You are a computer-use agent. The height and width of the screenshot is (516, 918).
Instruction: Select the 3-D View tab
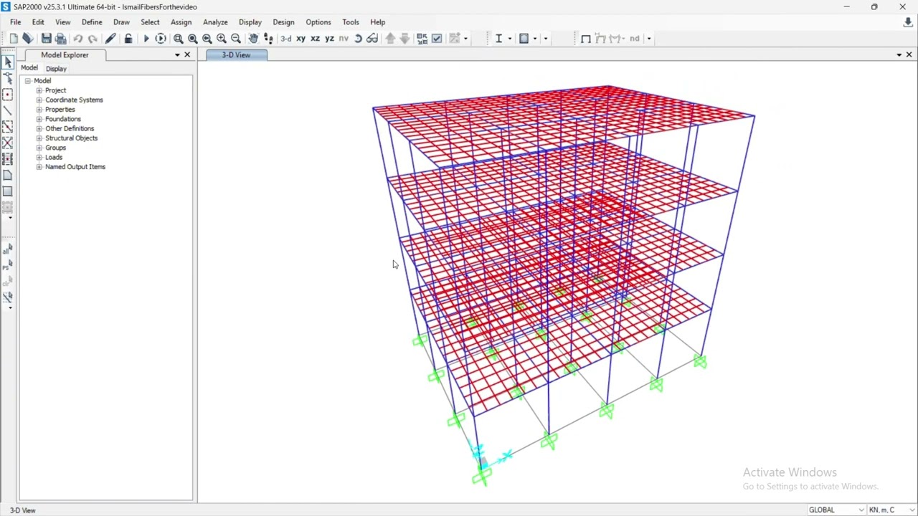(x=236, y=55)
